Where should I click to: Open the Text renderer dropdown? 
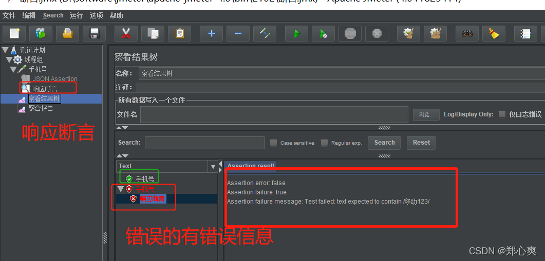[213, 167]
